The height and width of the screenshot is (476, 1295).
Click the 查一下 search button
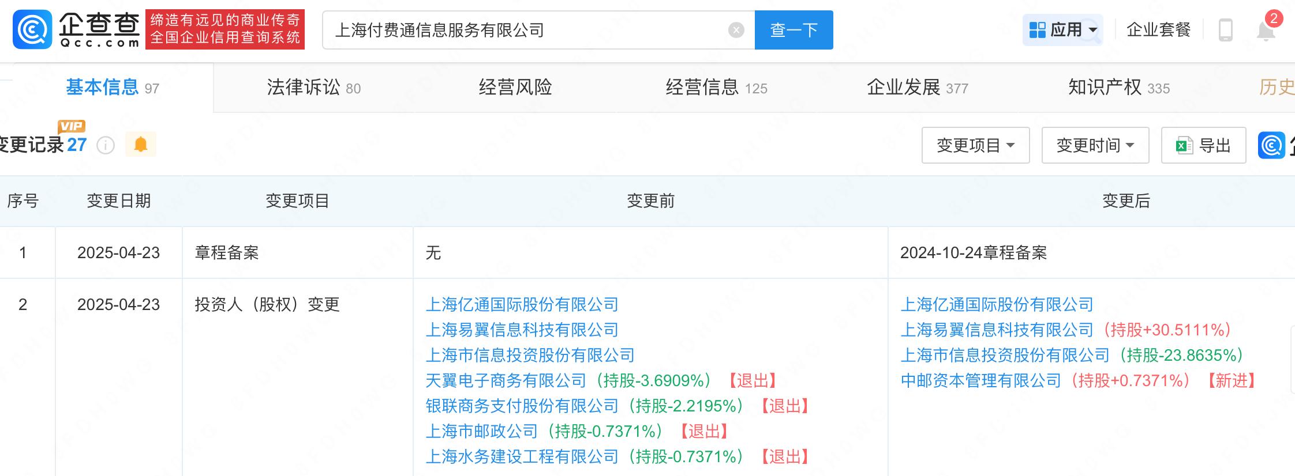[x=794, y=30]
